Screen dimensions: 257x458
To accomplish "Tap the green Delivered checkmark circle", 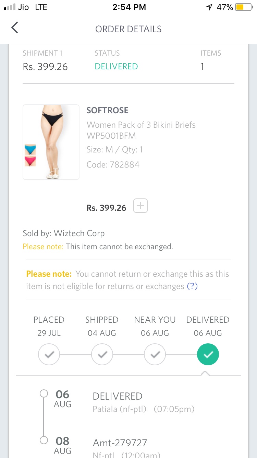I will [x=208, y=355].
